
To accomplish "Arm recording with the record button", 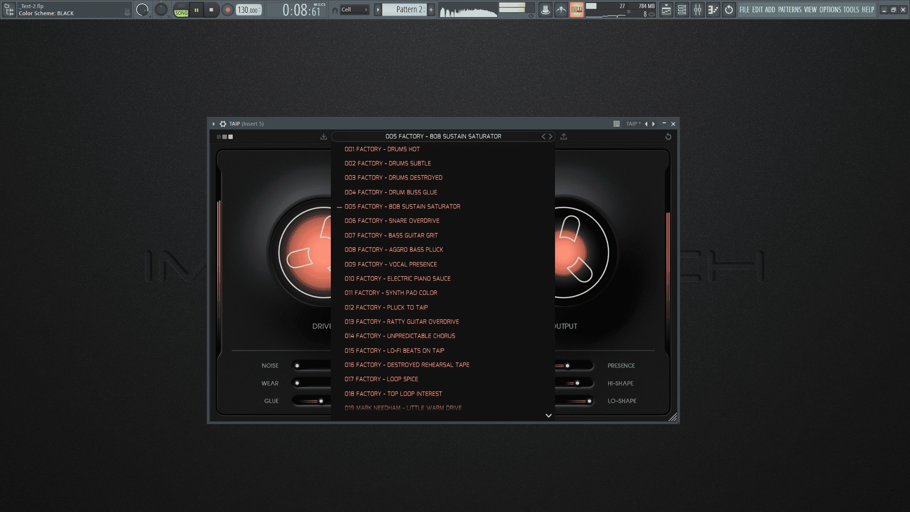I will click(x=227, y=9).
